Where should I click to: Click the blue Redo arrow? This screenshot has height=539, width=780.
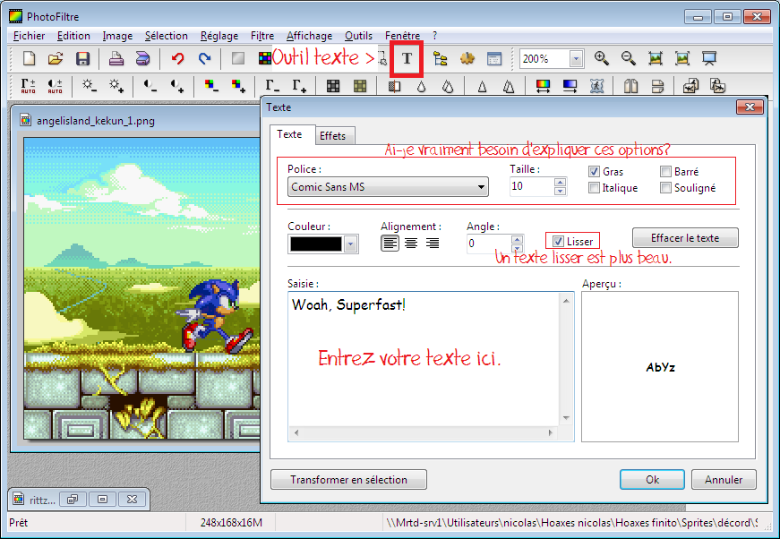[205, 59]
